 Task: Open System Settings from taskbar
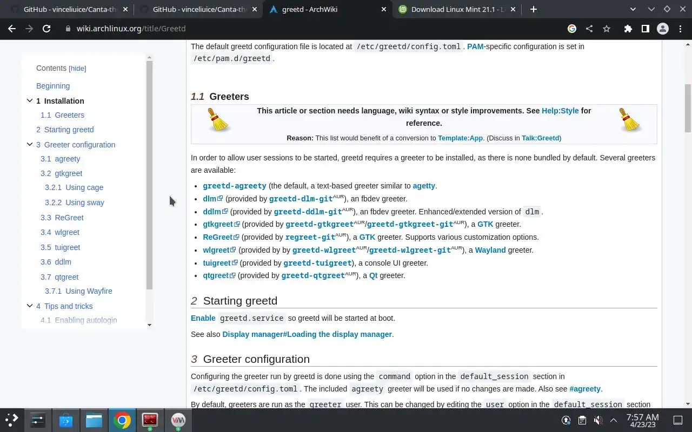[37, 420]
